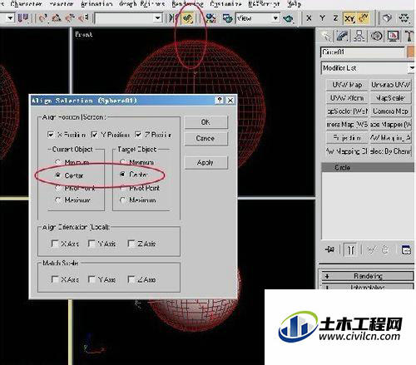The height and width of the screenshot is (365, 416).
Task: Click the toolbar icon left of Render Scene
Action: click(210, 18)
